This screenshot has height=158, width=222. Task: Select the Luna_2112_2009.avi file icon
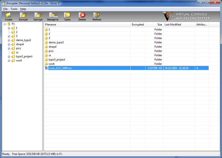(46, 68)
